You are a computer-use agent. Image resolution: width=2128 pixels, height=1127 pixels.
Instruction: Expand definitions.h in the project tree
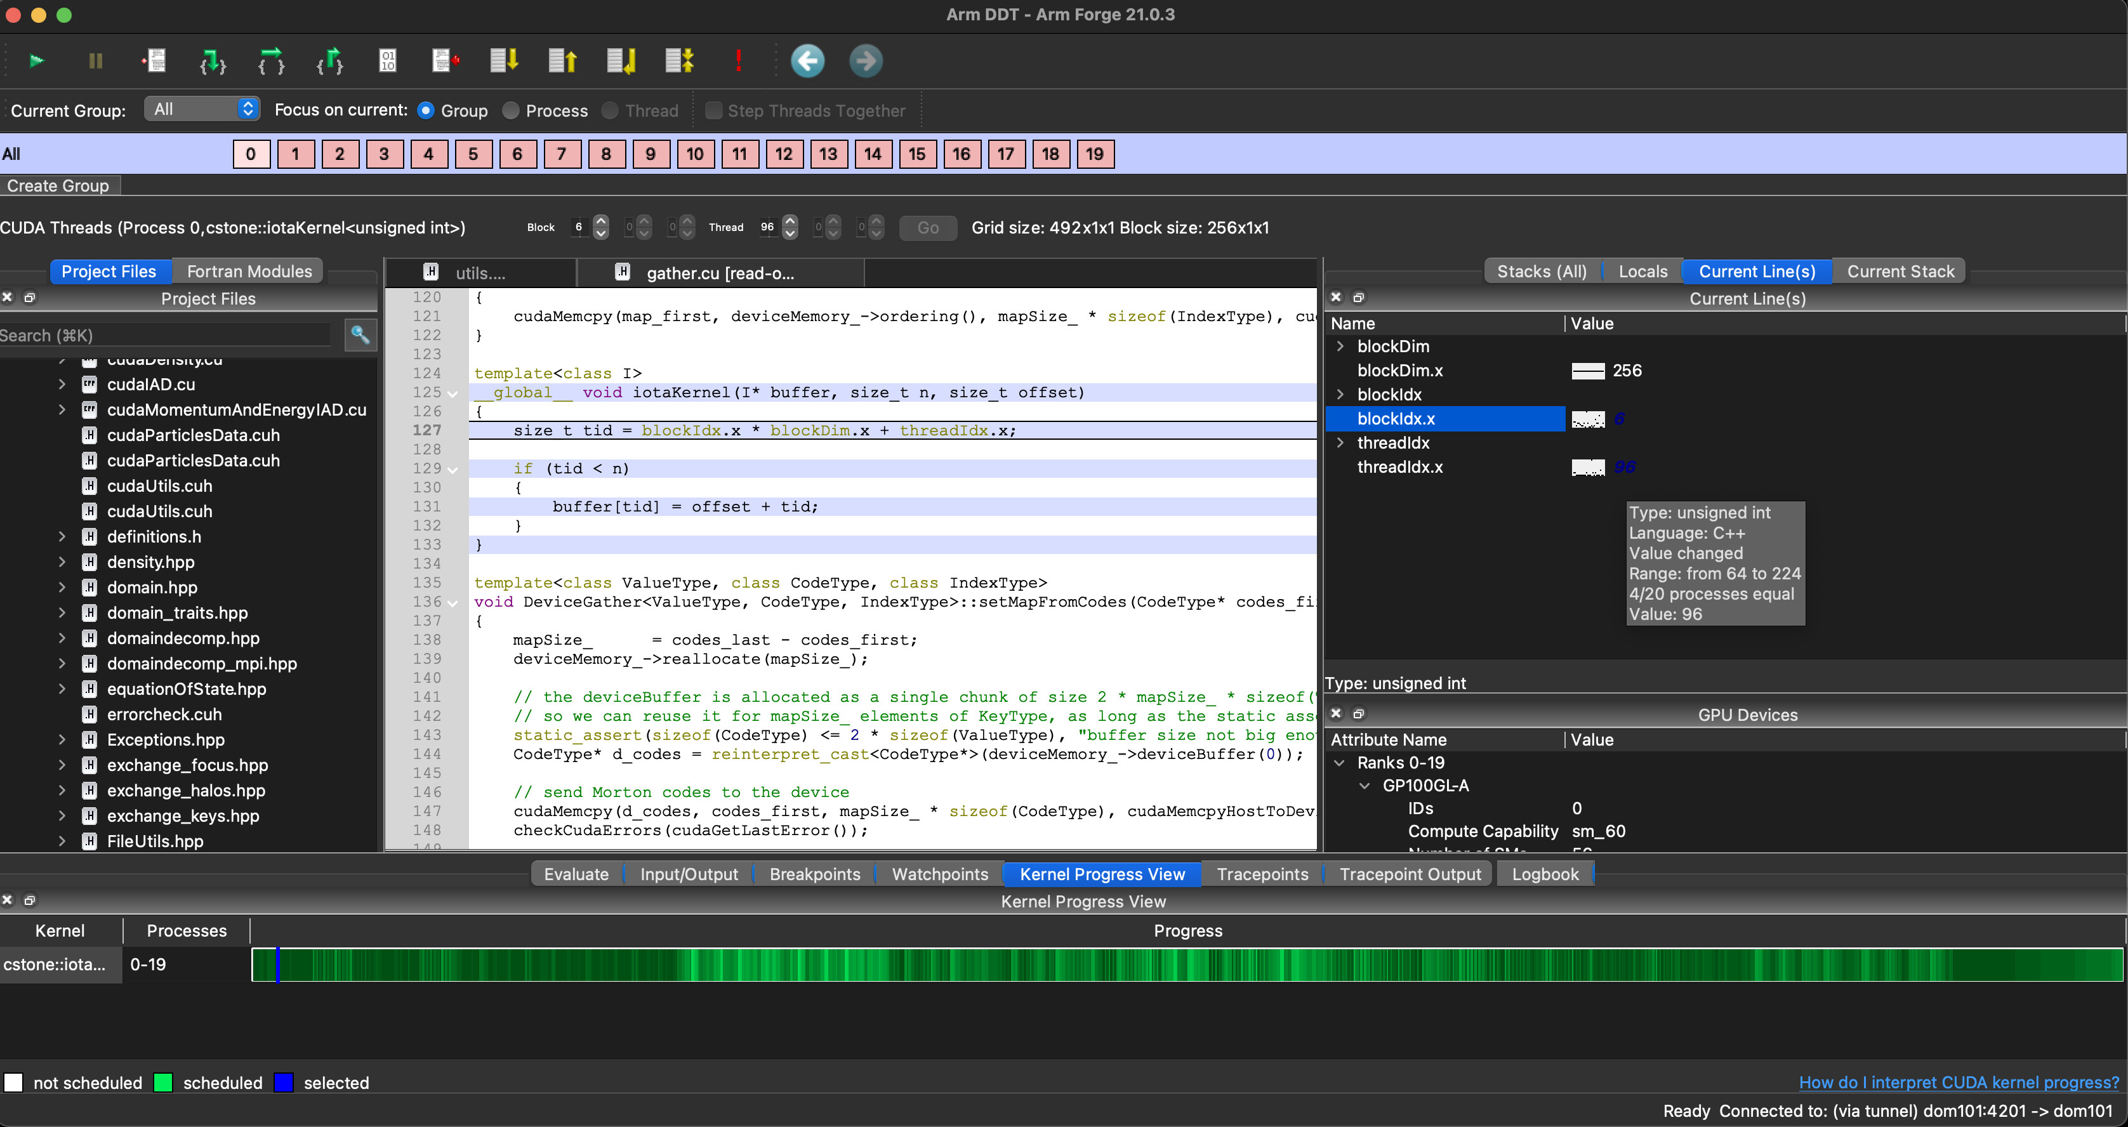[x=62, y=536]
